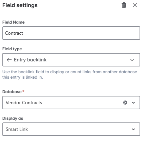Click the Field type label

click(x=12, y=49)
